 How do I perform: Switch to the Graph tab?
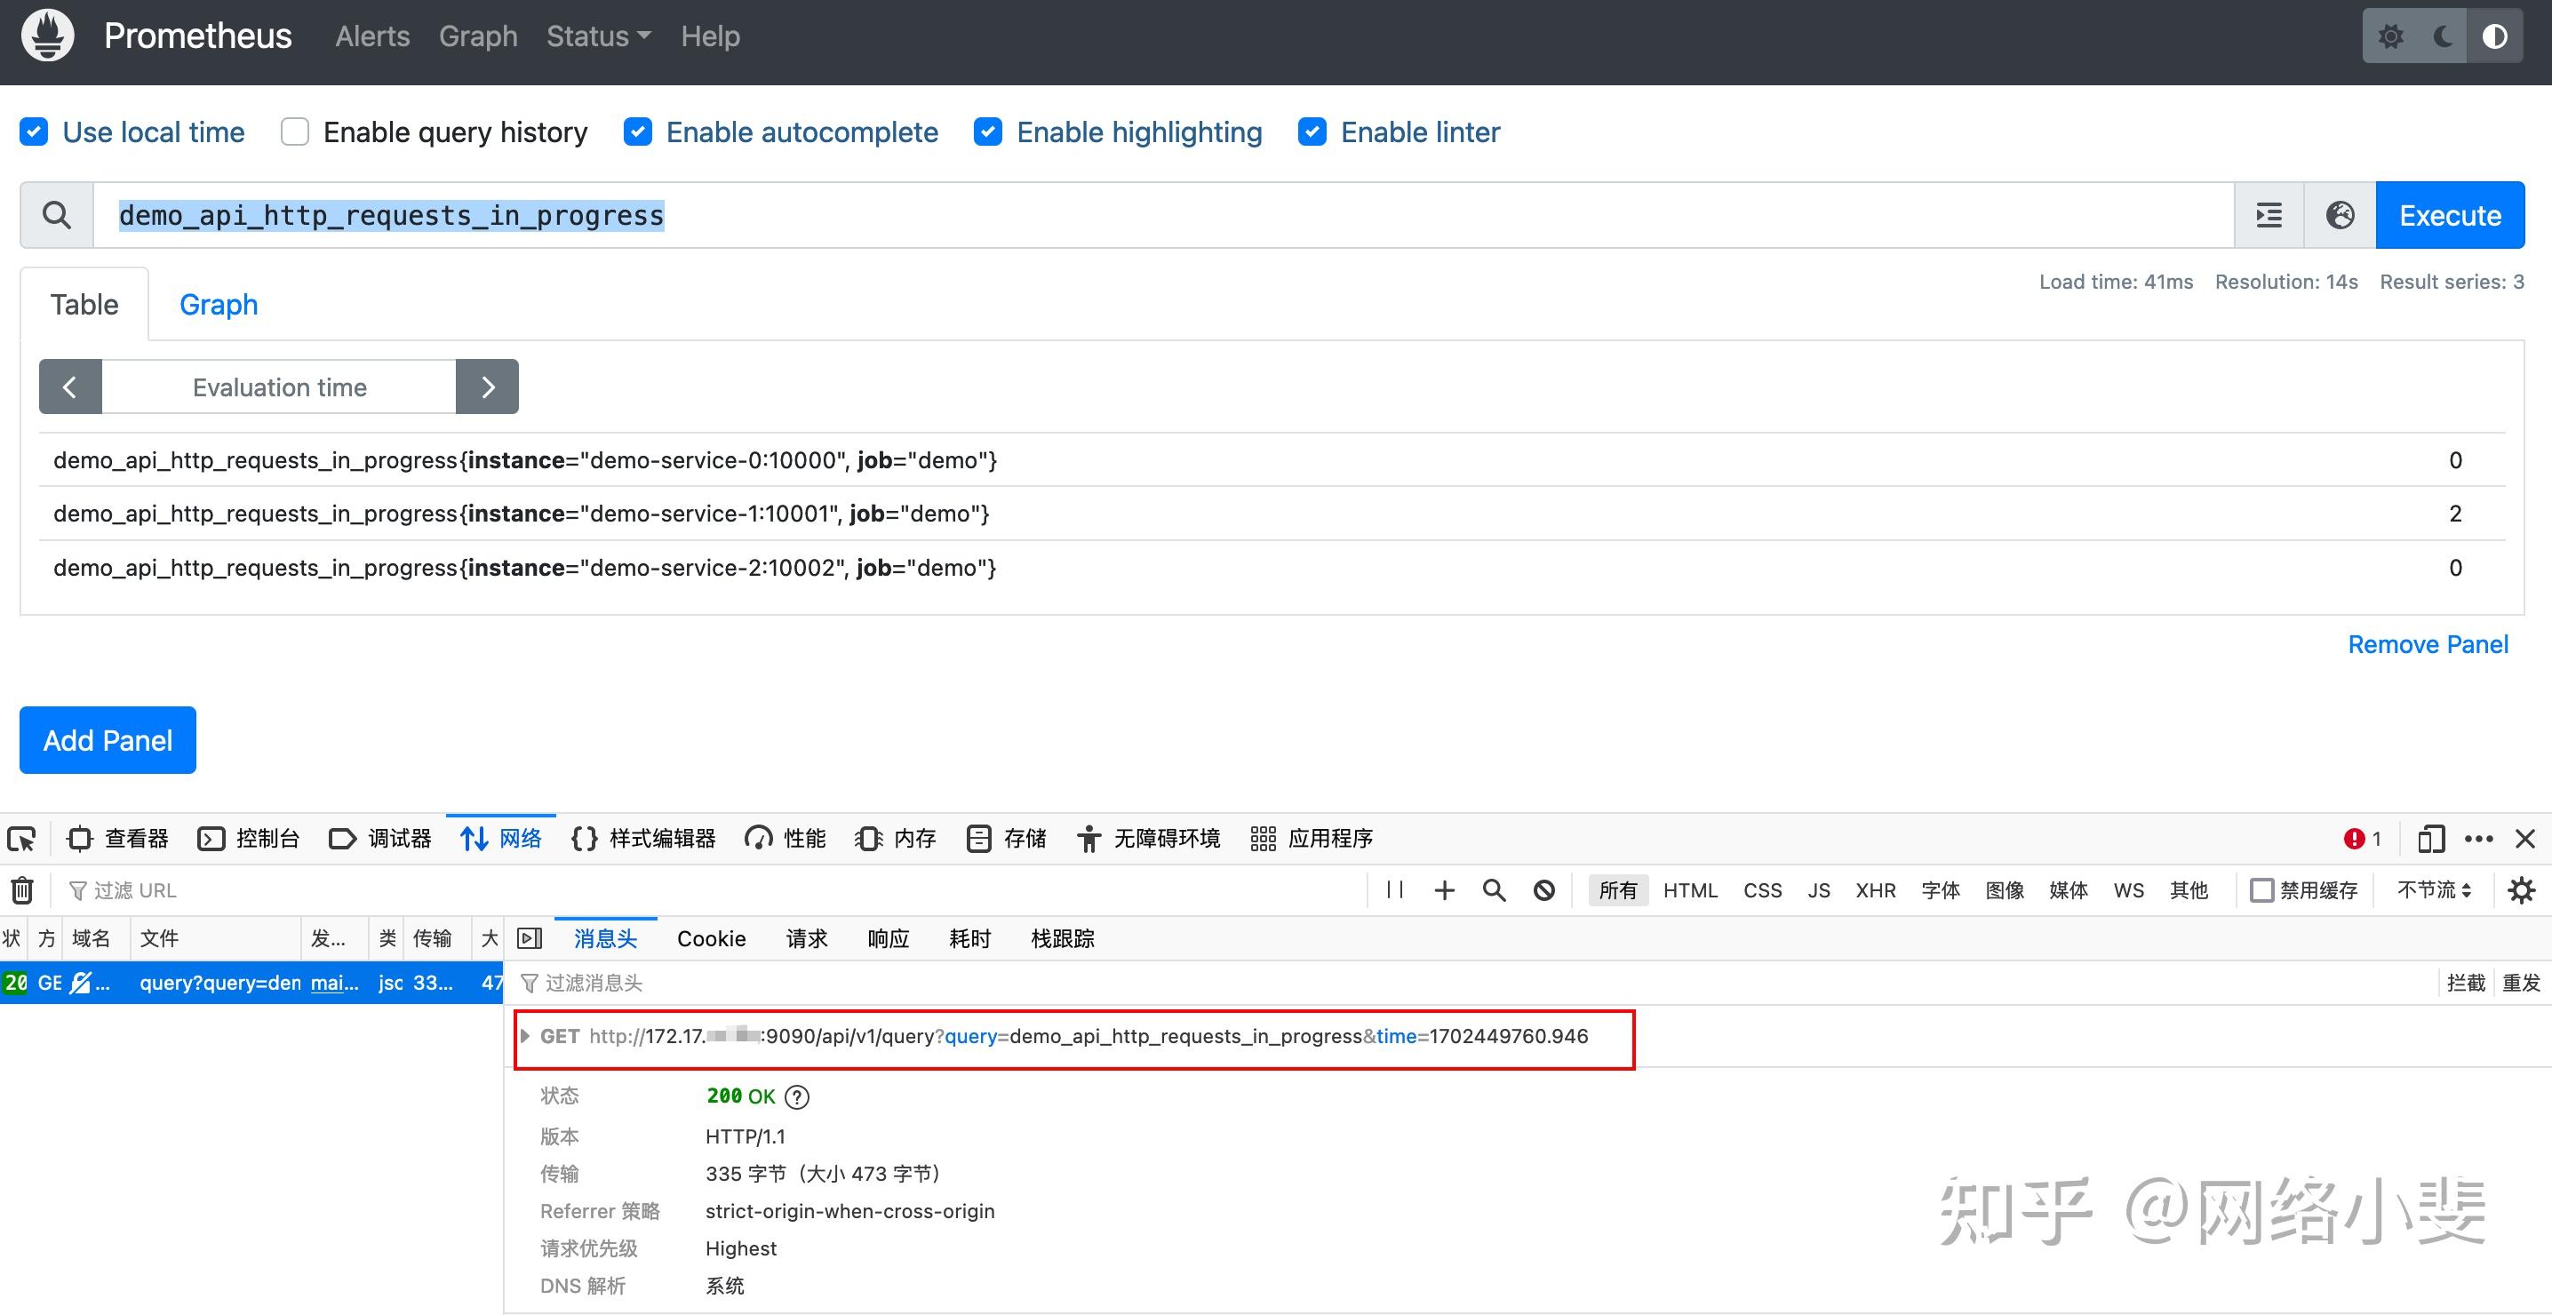218,304
